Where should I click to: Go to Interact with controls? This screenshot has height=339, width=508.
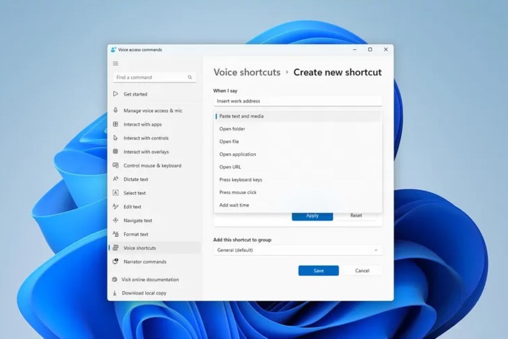155,138
